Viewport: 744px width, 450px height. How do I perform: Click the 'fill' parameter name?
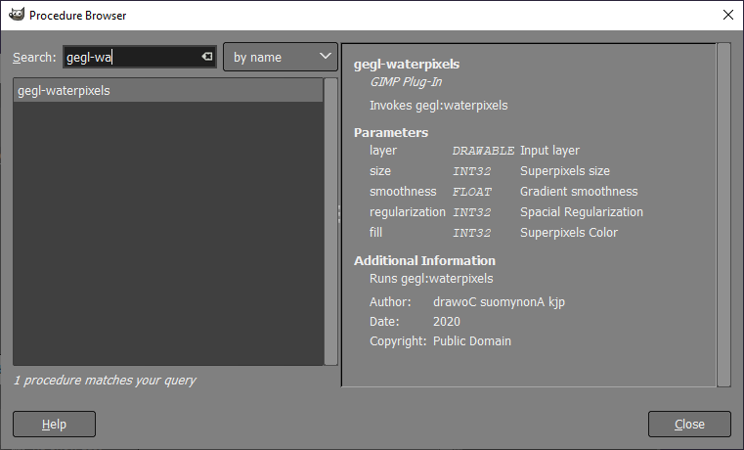click(375, 232)
